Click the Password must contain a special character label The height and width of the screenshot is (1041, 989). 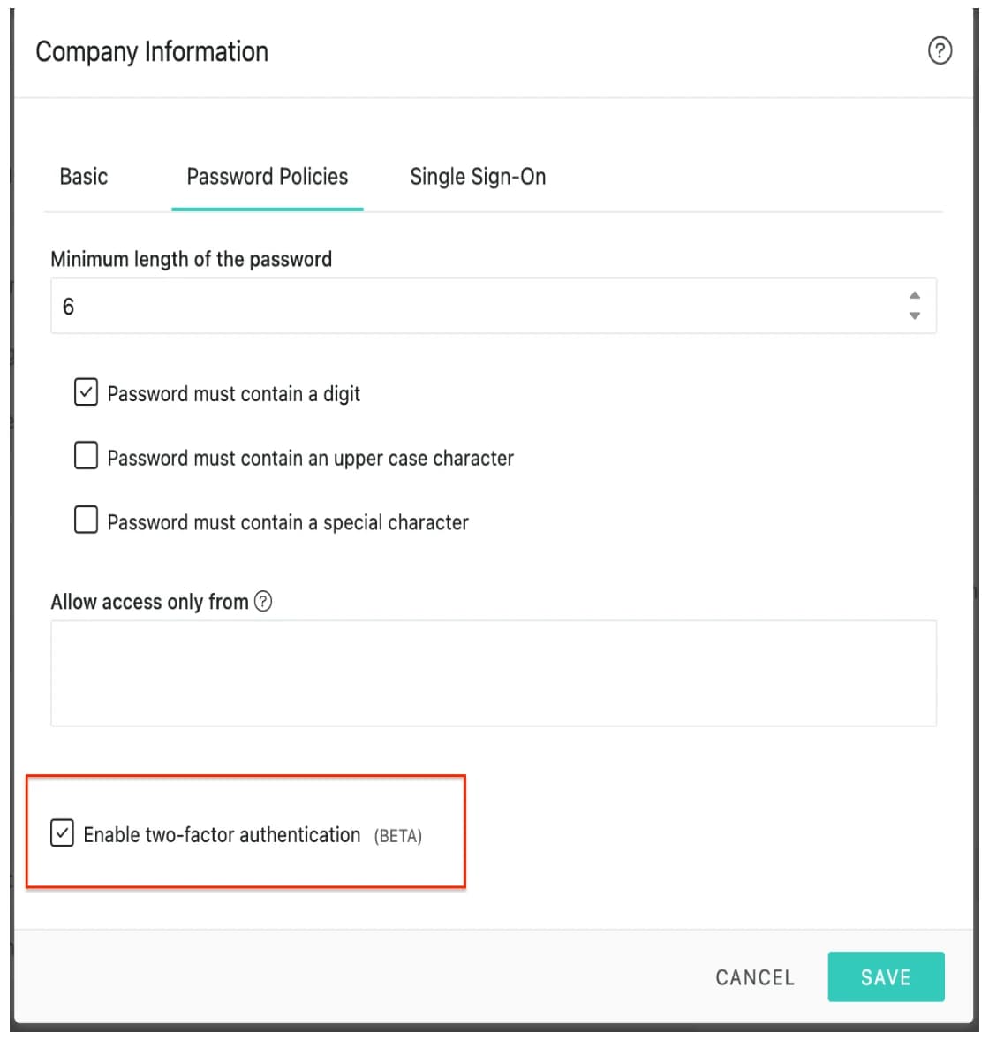tap(288, 522)
